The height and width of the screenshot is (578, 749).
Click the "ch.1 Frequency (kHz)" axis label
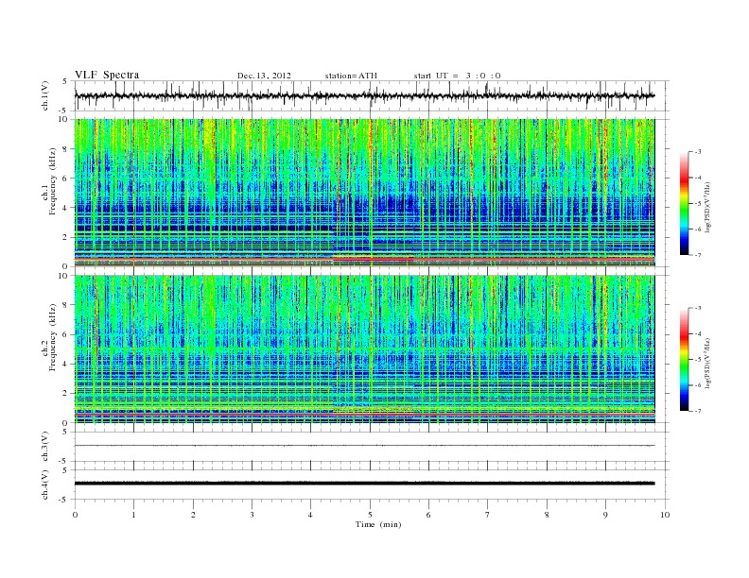pyautogui.click(x=48, y=181)
